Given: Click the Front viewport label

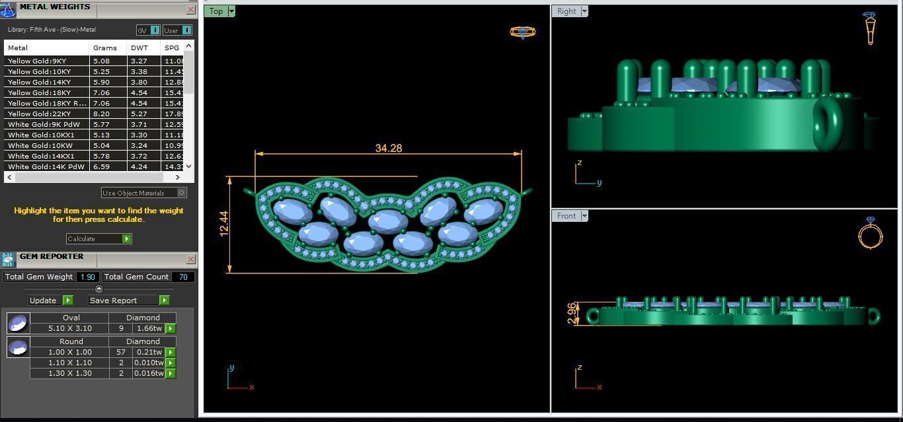Looking at the screenshot, I should click(x=567, y=216).
